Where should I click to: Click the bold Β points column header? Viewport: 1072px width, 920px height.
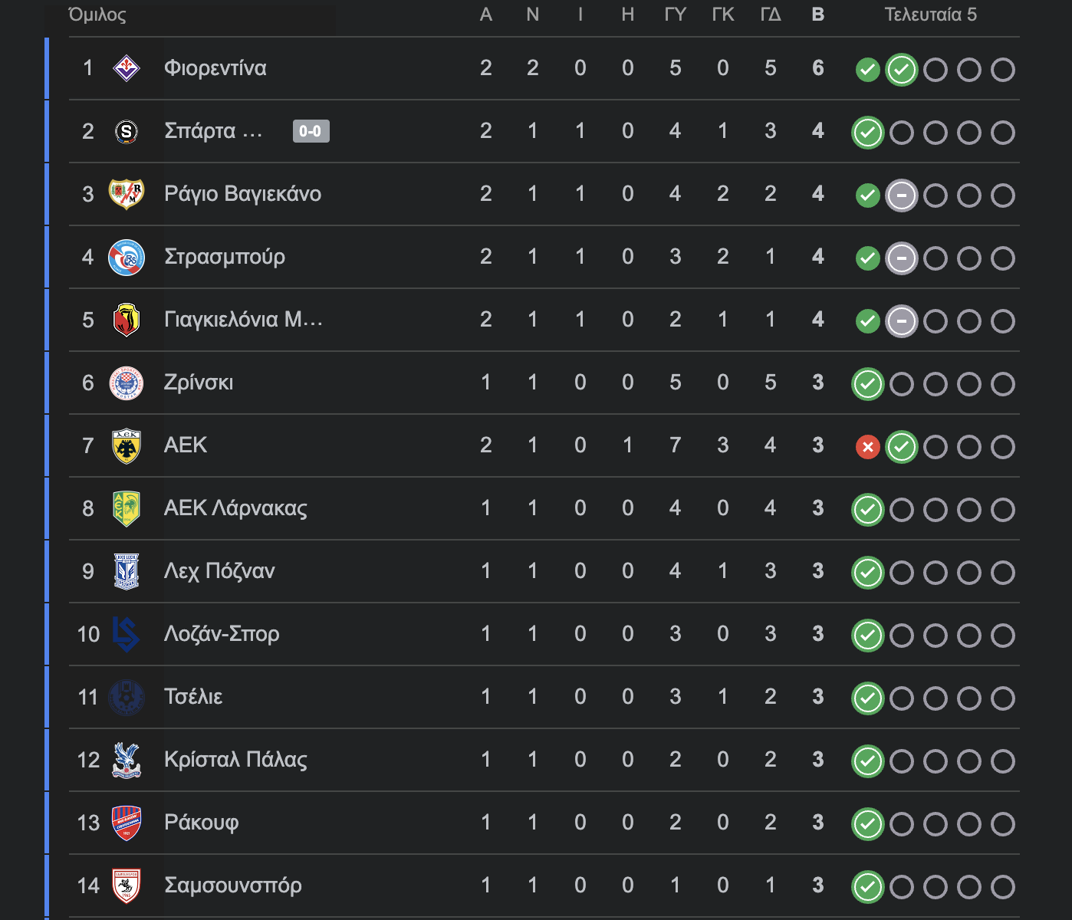[818, 15]
